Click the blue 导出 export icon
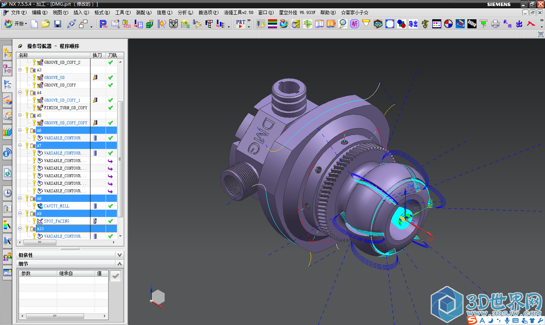The image size is (545, 325). click(413, 24)
